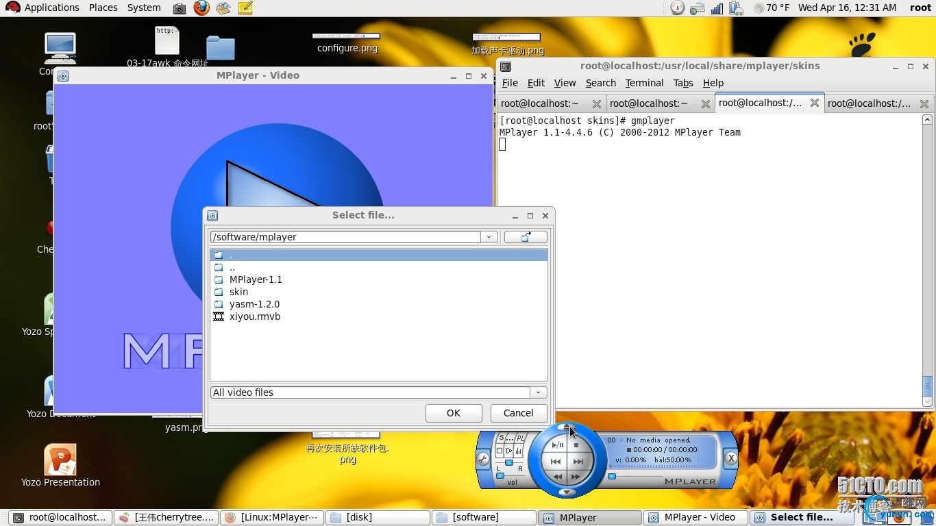Click the battery power icon in panel
Image resolution: width=936 pixels, height=526 pixels.
[737, 8]
